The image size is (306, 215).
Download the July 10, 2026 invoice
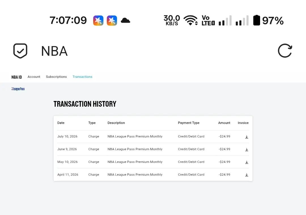pyautogui.click(x=247, y=137)
